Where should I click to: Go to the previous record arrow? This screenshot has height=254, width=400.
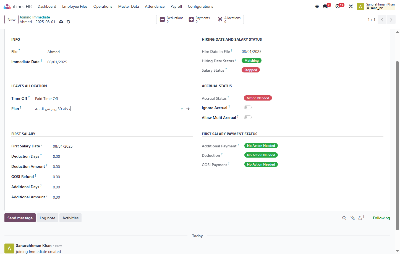382,20
